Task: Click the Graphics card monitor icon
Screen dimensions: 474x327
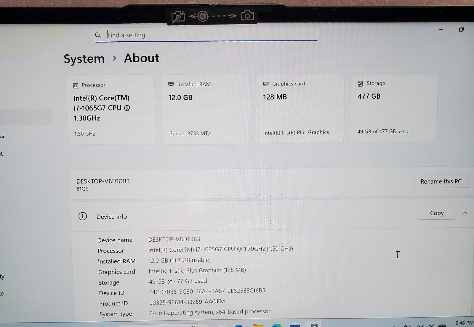Action: point(266,84)
